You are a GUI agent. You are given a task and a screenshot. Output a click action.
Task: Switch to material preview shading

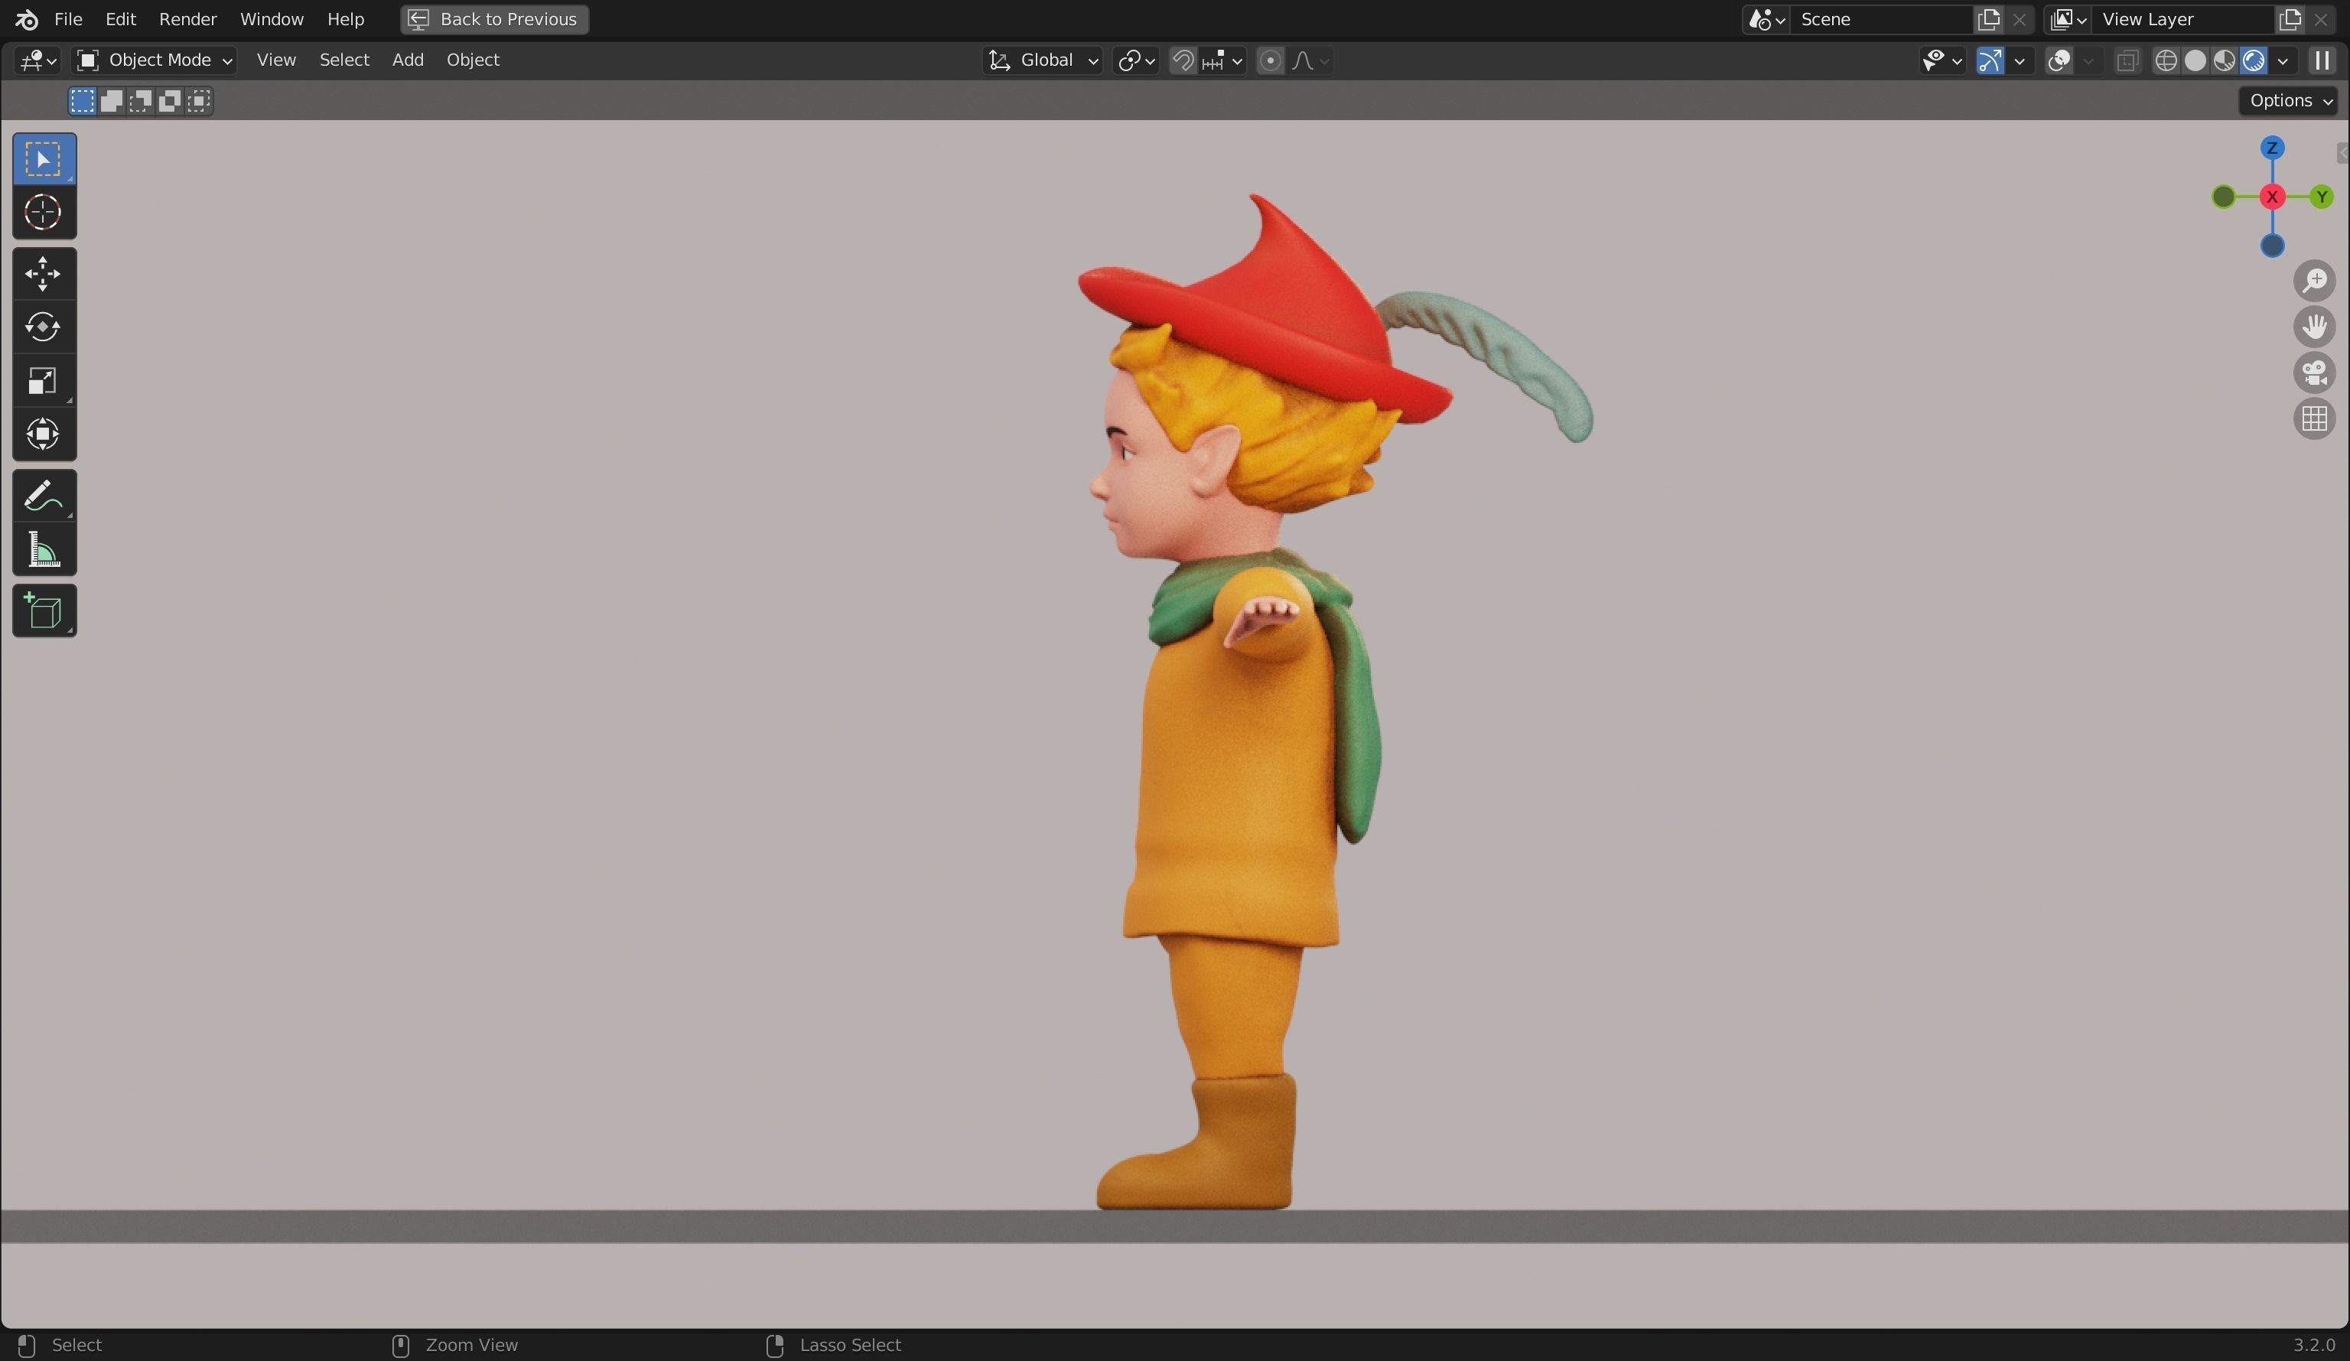2224,60
